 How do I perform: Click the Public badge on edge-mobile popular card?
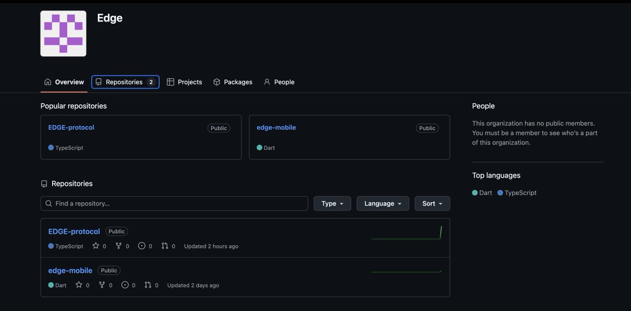point(428,128)
